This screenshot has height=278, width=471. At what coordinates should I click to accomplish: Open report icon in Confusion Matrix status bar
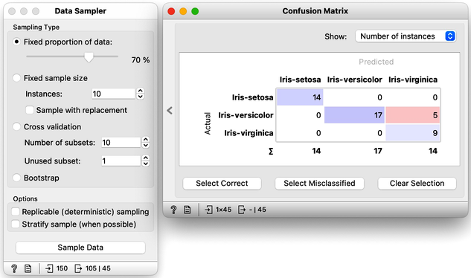(188, 210)
